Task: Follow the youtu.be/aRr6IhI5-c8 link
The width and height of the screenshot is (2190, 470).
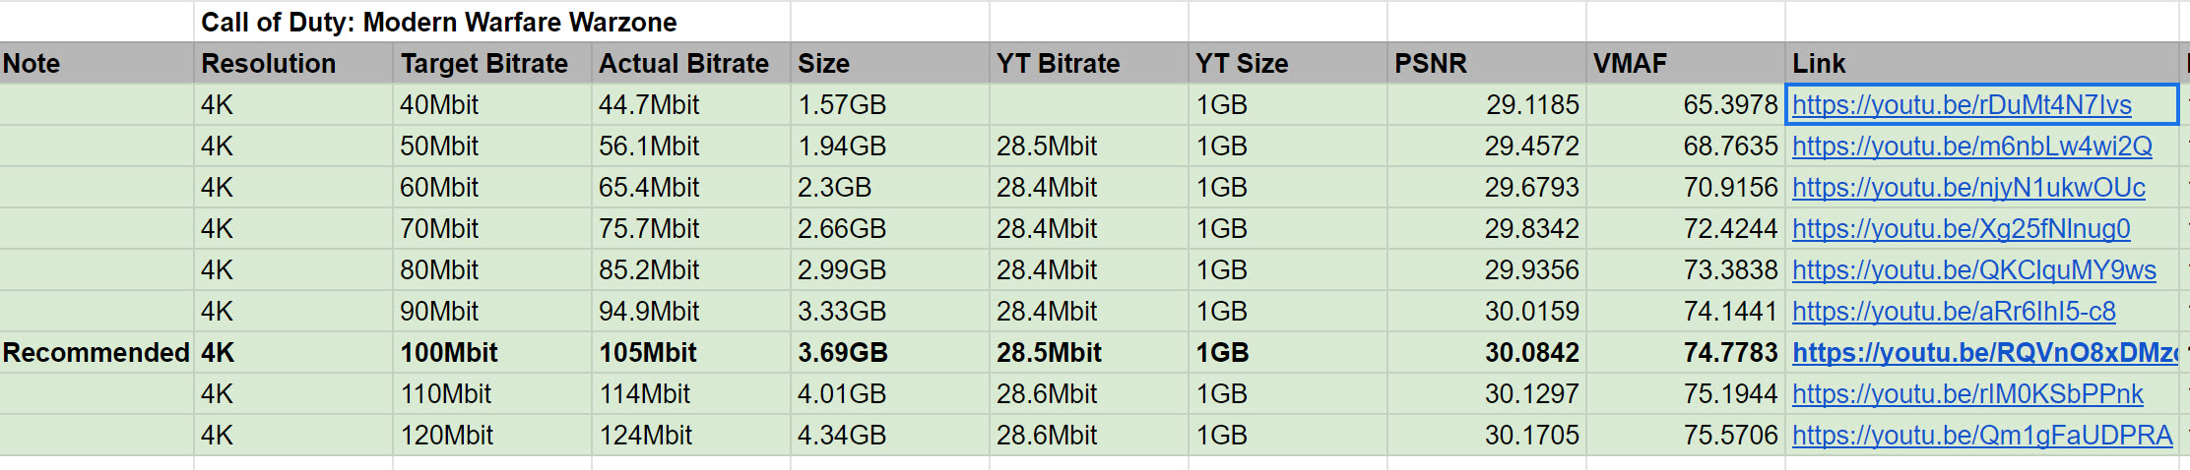Action: pos(1953,312)
